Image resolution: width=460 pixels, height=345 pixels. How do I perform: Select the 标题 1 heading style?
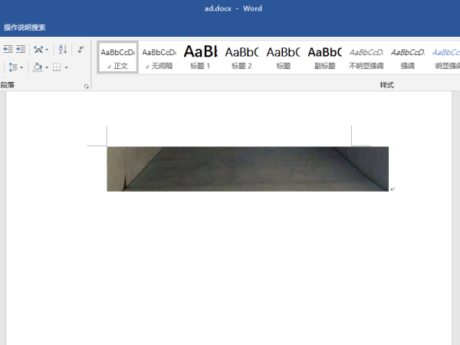point(200,58)
